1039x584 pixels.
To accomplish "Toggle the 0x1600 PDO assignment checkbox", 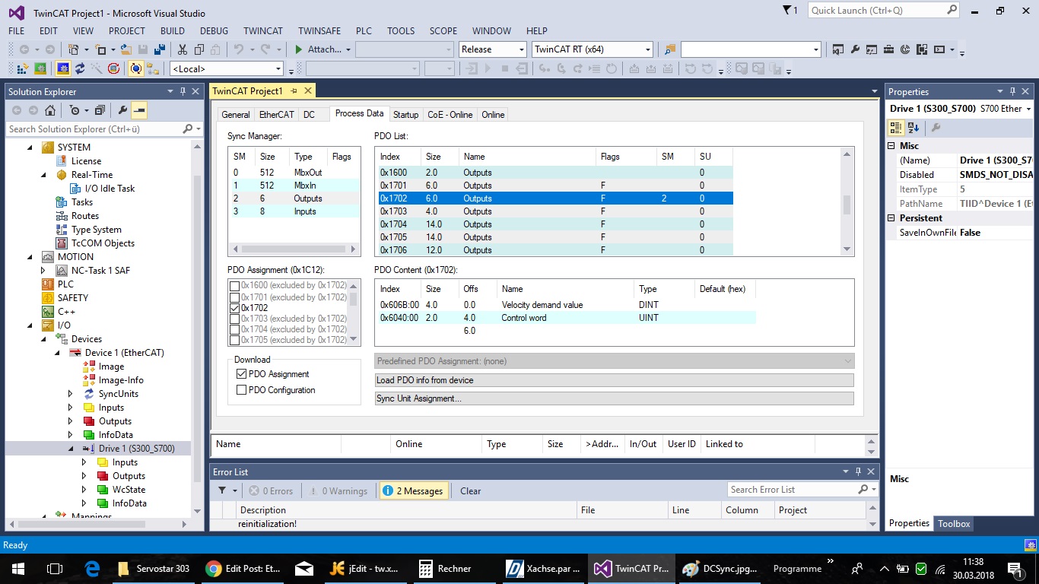I will pyautogui.click(x=234, y=286).
